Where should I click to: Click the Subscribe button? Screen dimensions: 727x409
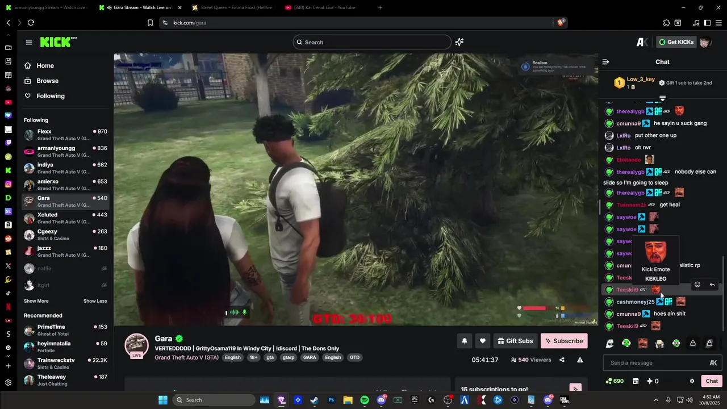564,341
